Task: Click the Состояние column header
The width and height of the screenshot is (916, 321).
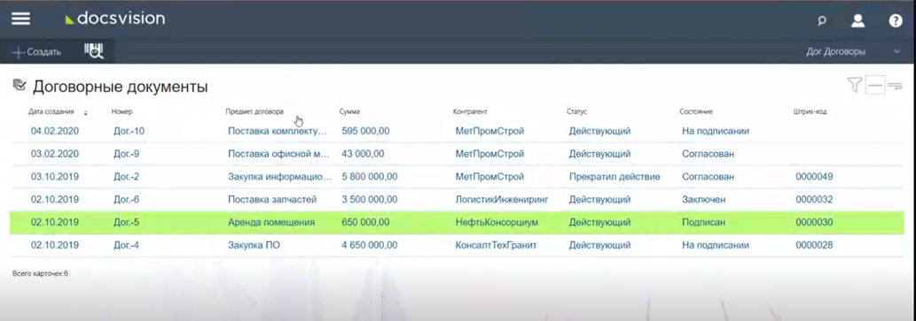Action: coord(696,111)
